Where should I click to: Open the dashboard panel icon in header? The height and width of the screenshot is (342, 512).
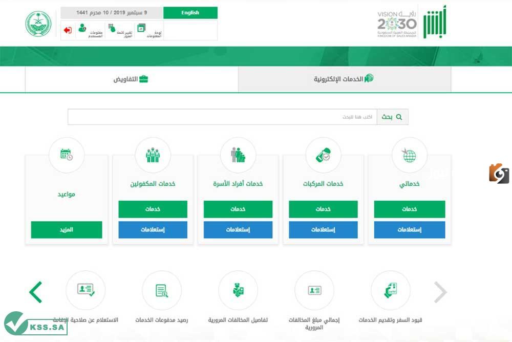coord(141,28)
